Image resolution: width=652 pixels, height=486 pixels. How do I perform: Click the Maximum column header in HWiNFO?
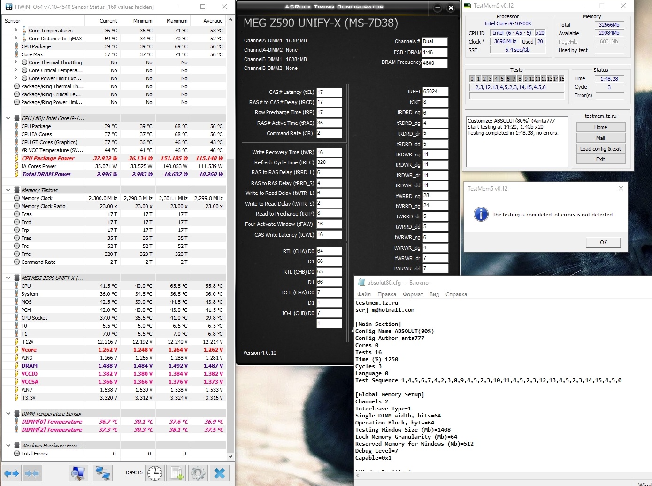click(x=172, y=21)
